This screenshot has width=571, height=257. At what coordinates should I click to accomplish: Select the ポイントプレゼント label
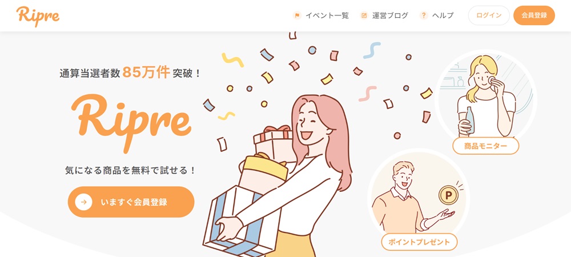click(x=419, y=242)
